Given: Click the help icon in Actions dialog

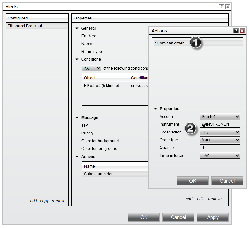Looking at the screenshot, I should 236,31.
